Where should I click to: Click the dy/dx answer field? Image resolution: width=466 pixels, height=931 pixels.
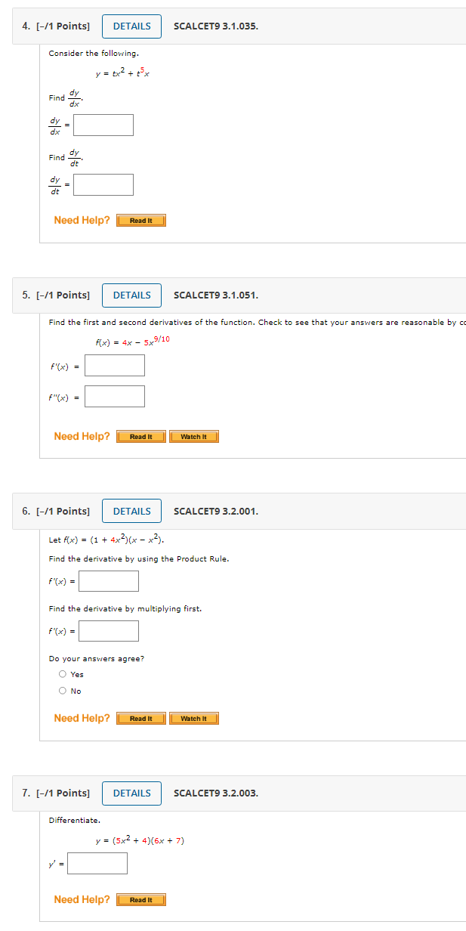[103, 125]
